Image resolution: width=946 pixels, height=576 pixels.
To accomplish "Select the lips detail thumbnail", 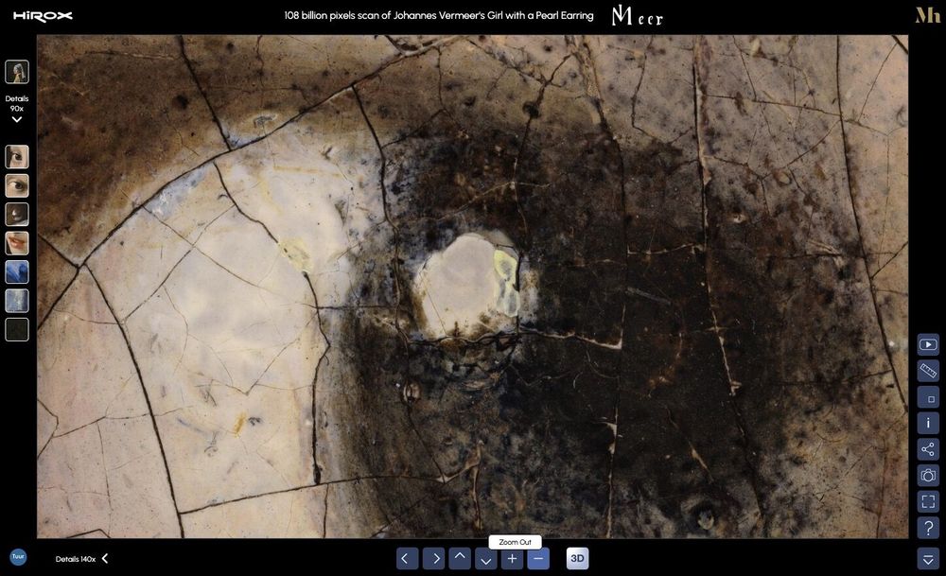I will (x=17, y=243).
